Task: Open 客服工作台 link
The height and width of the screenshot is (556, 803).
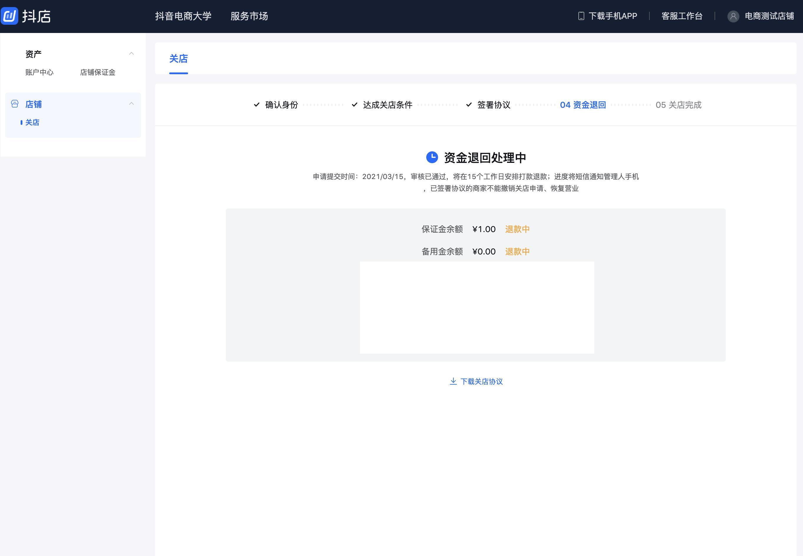Action: click(682, 16)
